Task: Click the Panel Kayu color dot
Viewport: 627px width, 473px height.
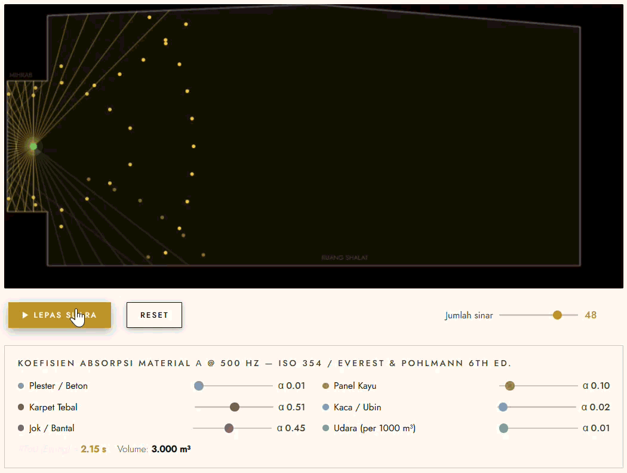Action: coord(326,386)
